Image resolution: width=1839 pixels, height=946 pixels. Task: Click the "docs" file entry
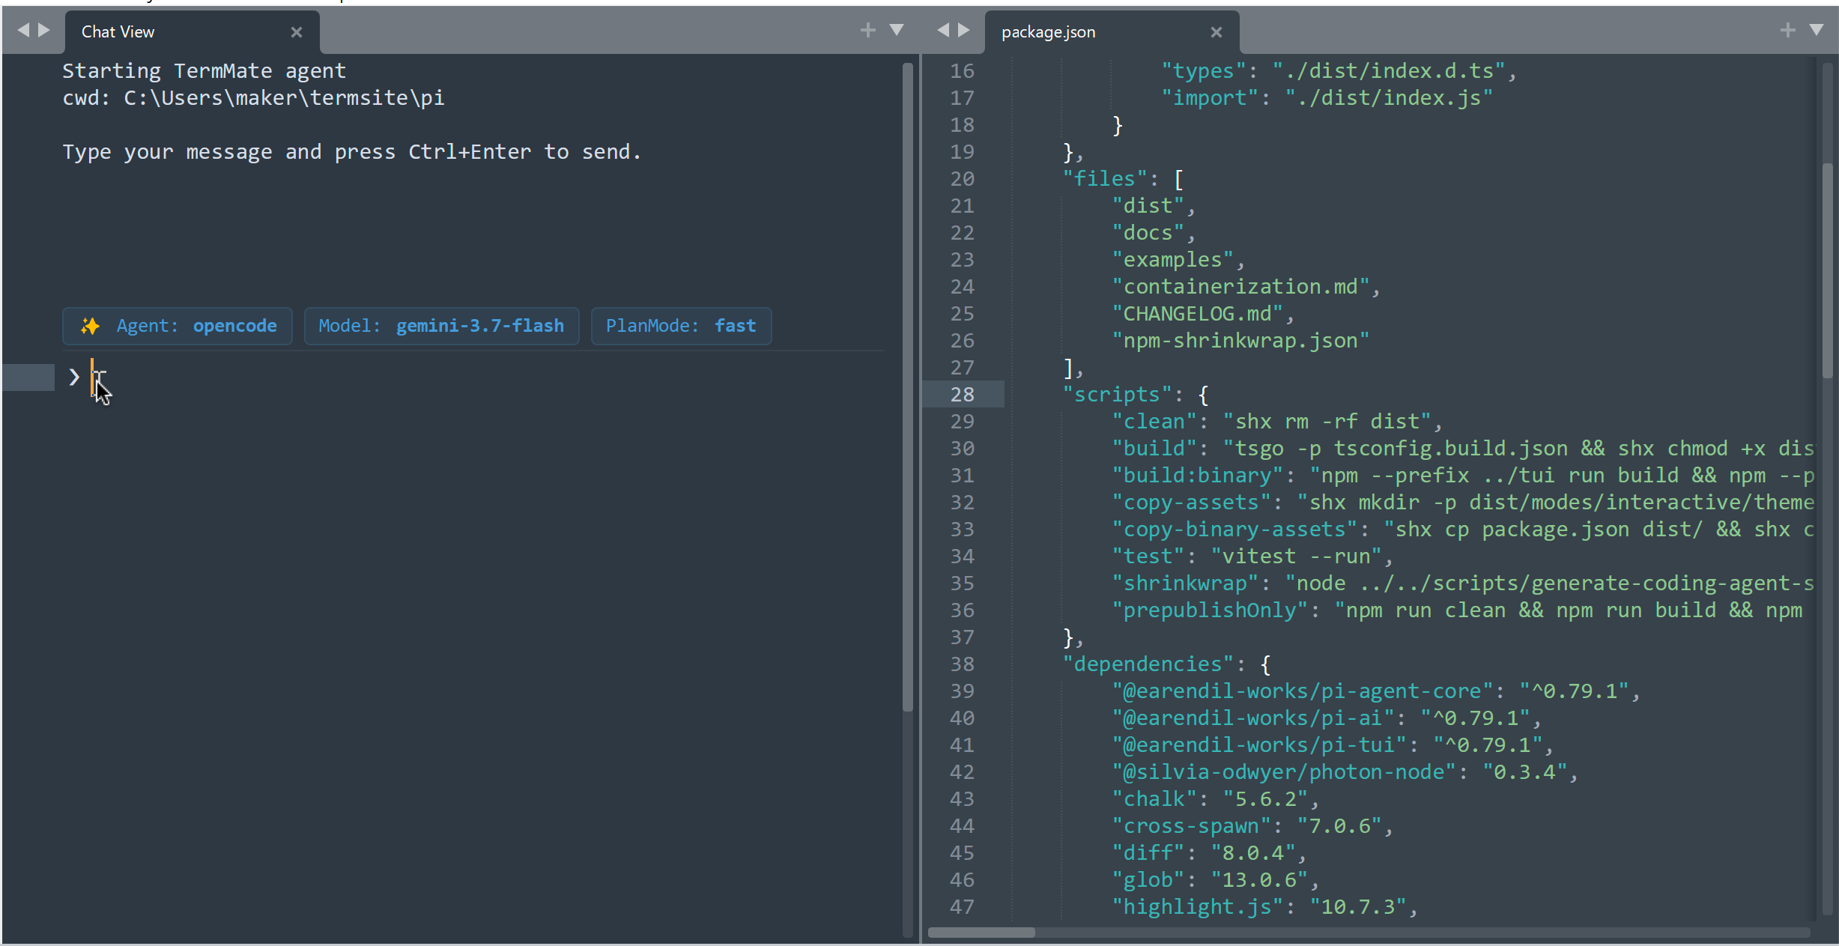pyautogui.click(x=1148, y=232)
